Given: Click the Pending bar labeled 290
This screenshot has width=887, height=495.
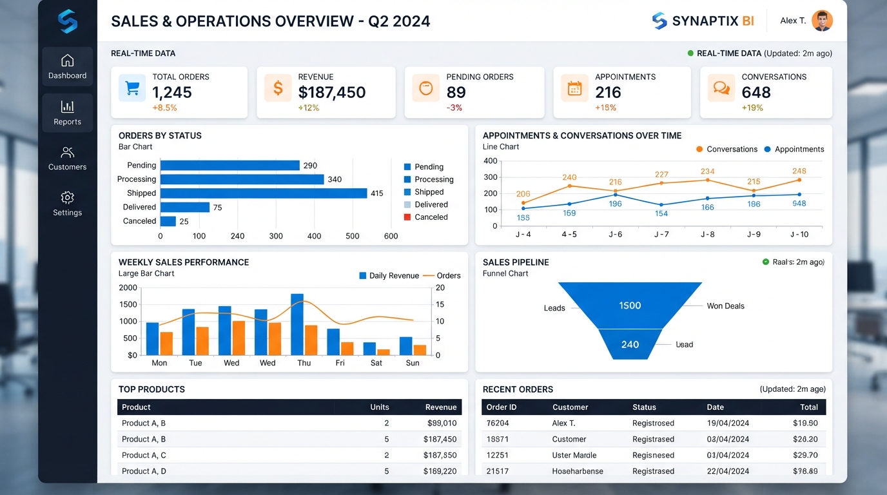Looking at the screenshot, I should (x=230, y=166).
